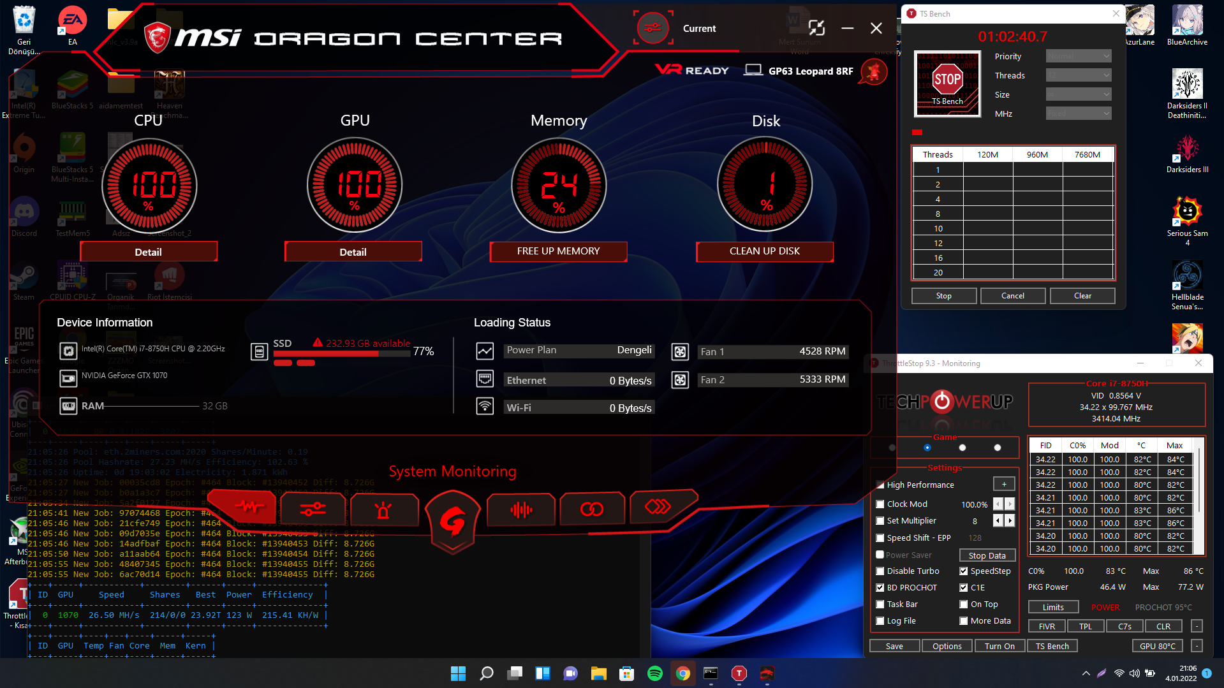The image size is (1224, 688).
Task: Show hidden system tray icons chevron
Action: (1086, 673)
